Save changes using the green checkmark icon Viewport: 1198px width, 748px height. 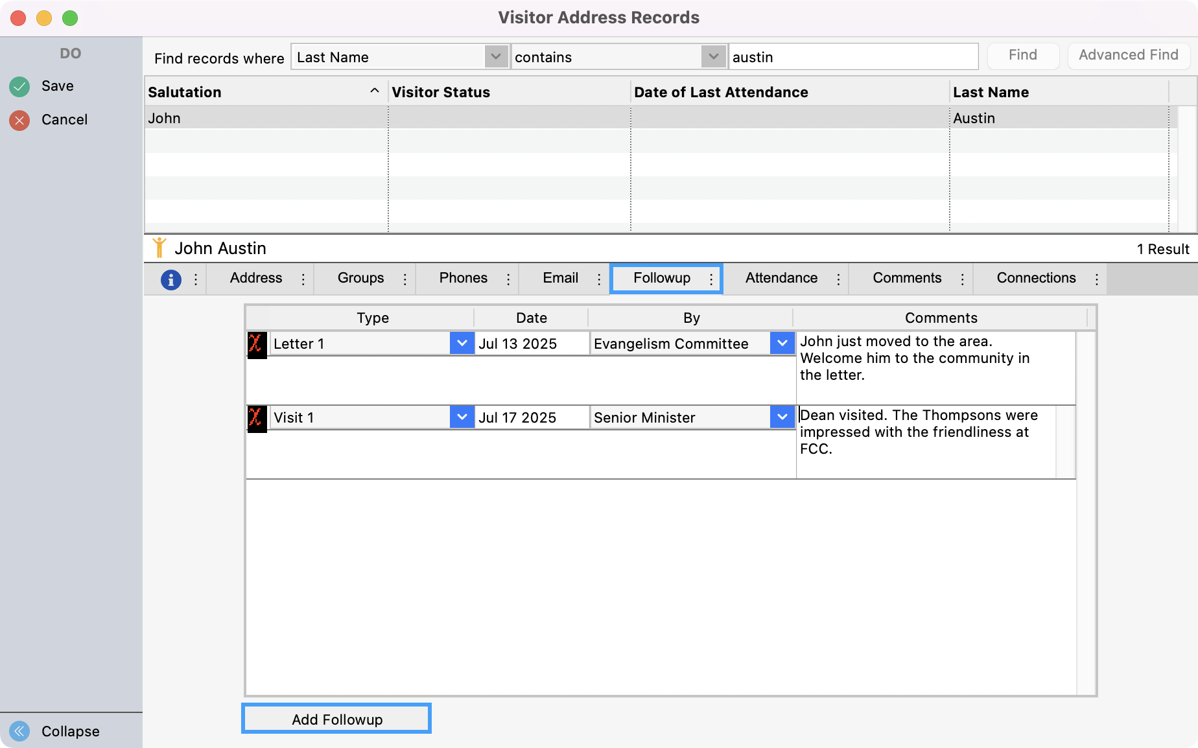click(19, 86)
